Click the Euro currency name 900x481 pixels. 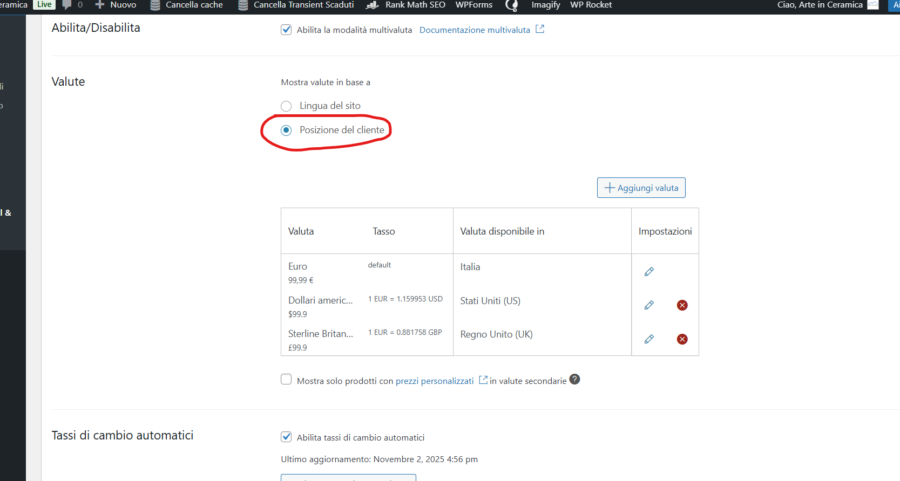297,266
